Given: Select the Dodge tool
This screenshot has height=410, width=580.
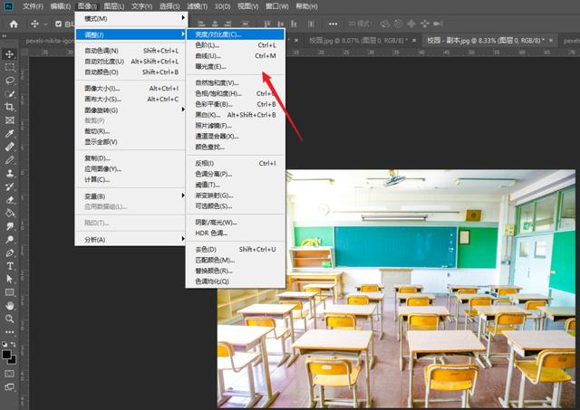Looking at the screenshot, I should coord(10,239).
